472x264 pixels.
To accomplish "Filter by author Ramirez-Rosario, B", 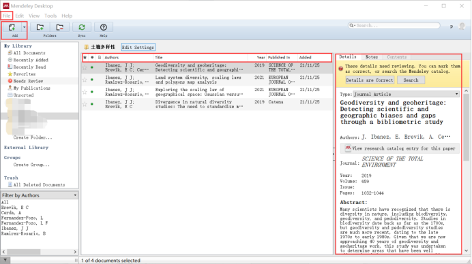I will [x=23, y=233].
